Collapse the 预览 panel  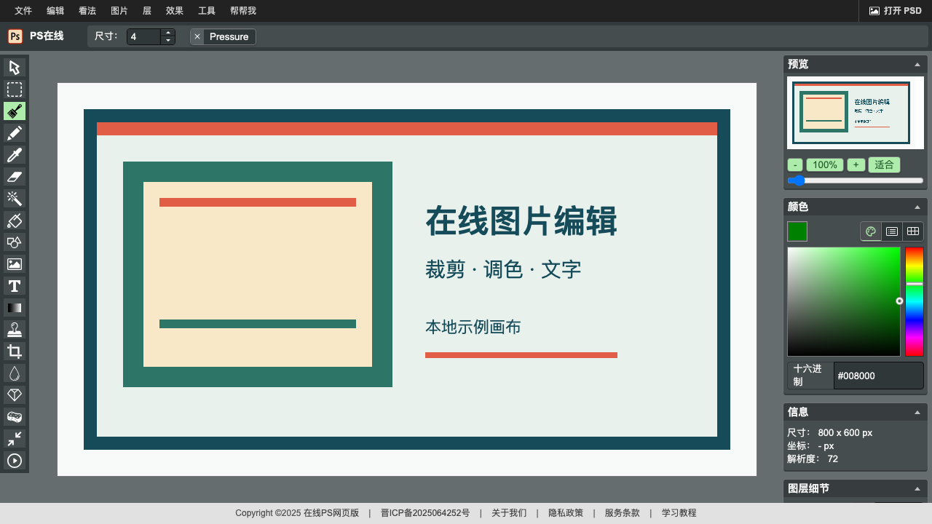(x=917, y=64)
